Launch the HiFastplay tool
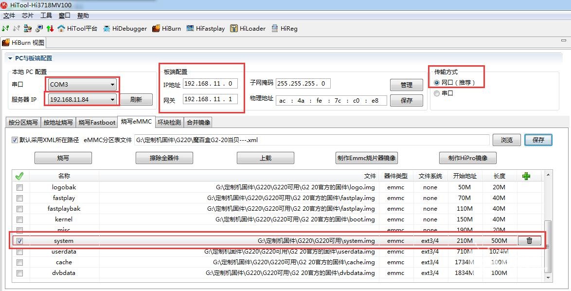571x291 pixels. click(206, 28)
